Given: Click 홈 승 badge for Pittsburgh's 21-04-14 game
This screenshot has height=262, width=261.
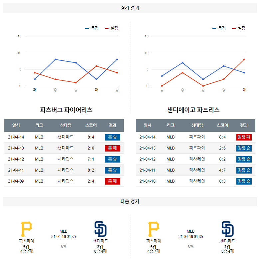Looking at the screenshot, I should 112,137.
